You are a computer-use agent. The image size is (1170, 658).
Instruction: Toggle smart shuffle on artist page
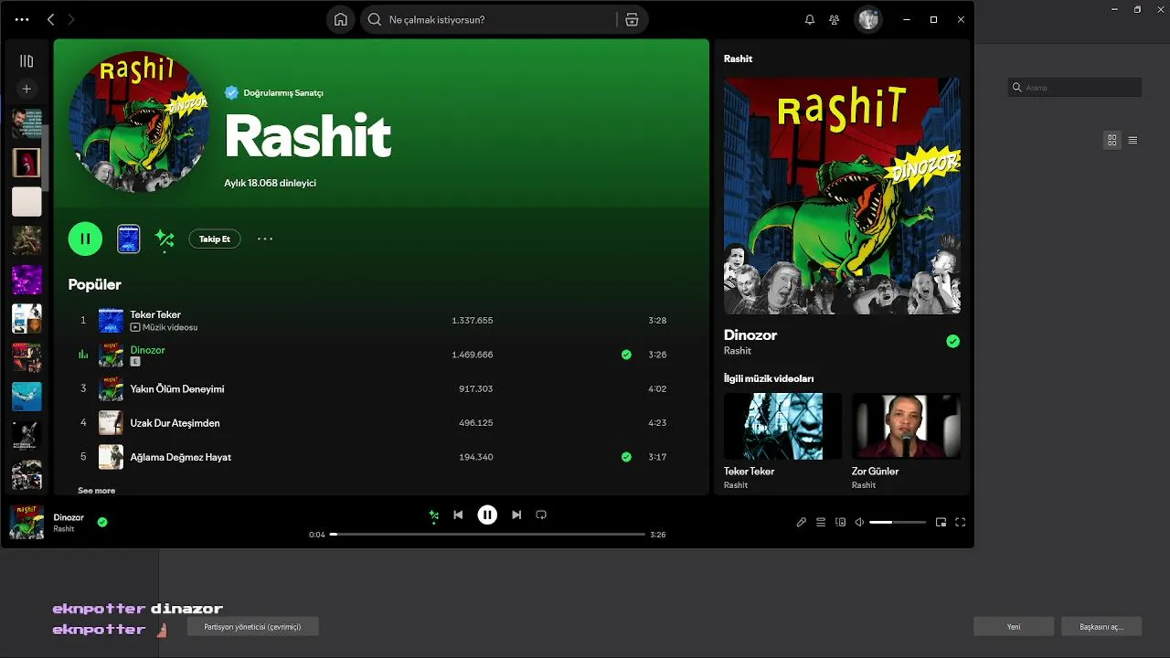(165, 239)
